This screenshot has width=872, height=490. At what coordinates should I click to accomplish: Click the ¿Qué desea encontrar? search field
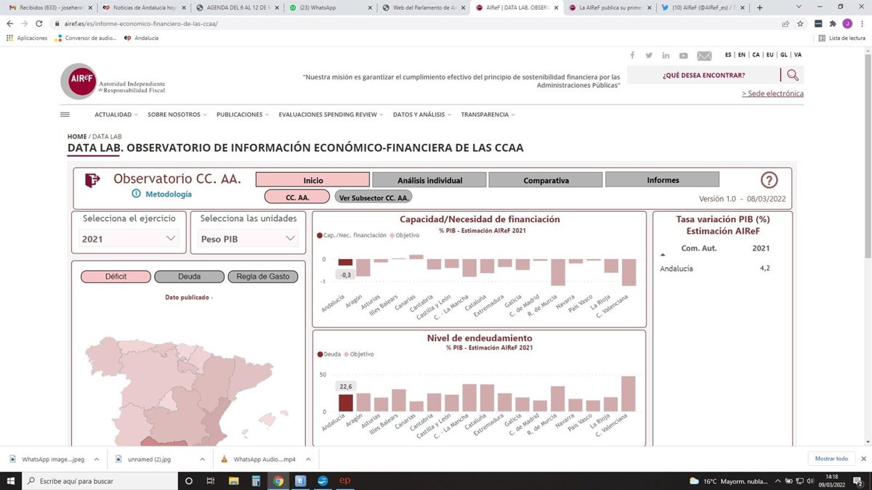[x=703, y=75]
